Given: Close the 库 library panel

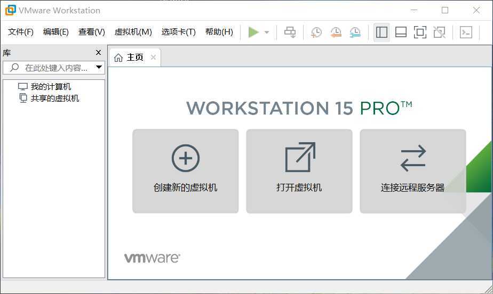Looking at the screenshot, I should 98,52.
